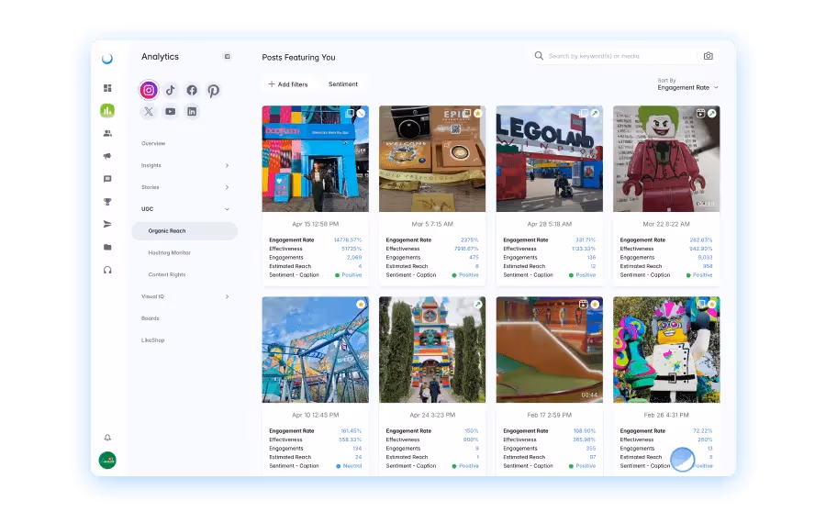This screenshot has height=523, width=826.
Task: Click the Mar 22 8:22 AM timestamp
Action: pyautogui.click(x=666, y=224)
